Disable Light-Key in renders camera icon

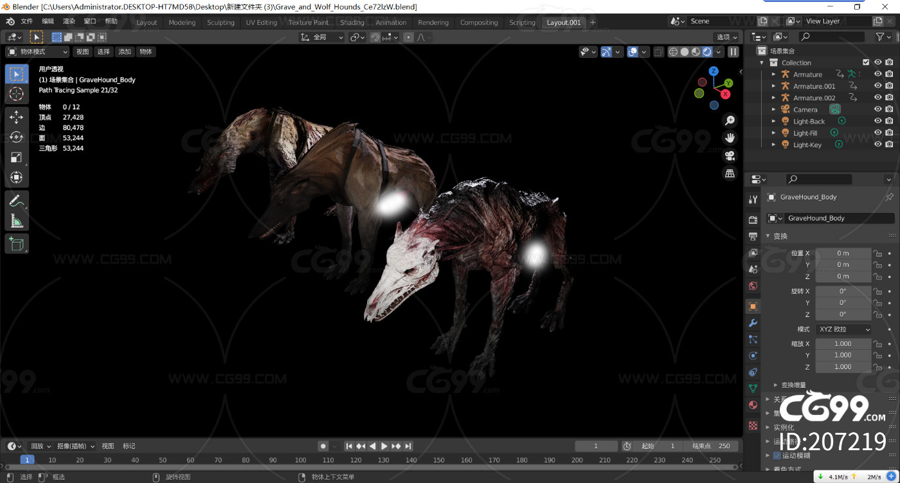889,145
